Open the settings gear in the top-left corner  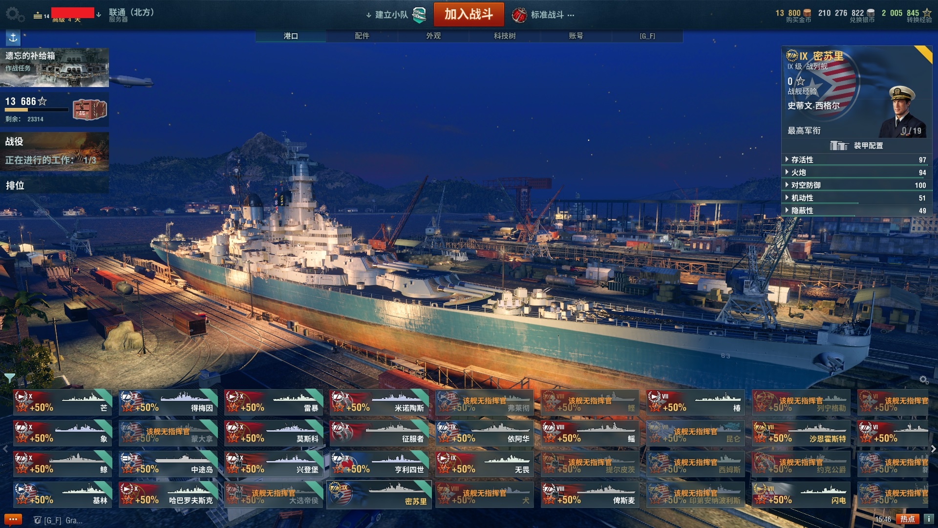[14, 14]
